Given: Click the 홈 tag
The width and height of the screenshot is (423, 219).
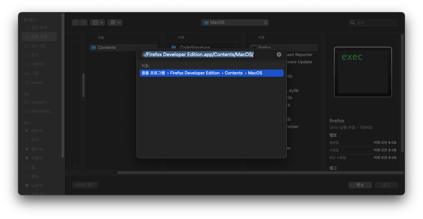Looking at the screenshot, I should point(39,167).
